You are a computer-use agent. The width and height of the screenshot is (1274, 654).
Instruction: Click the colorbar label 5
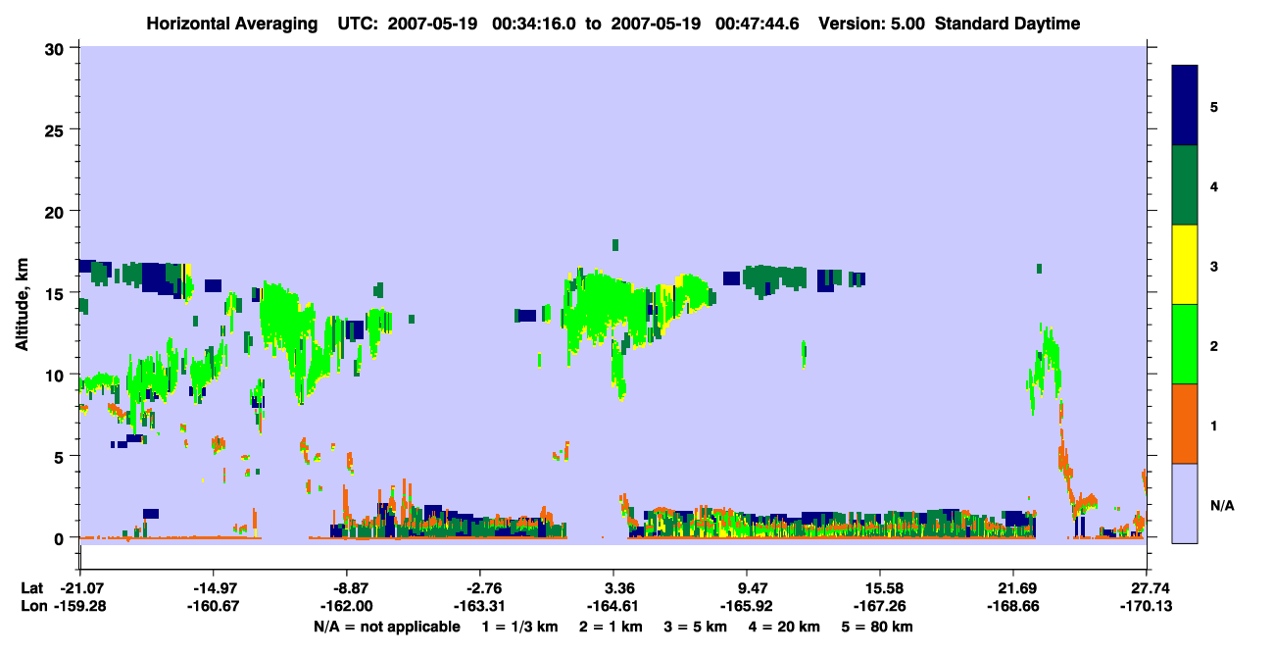(x=1214, y=107)
